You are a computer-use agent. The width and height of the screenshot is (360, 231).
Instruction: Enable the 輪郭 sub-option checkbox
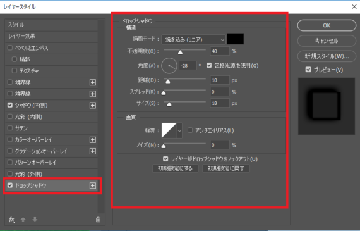click(15, 59)
